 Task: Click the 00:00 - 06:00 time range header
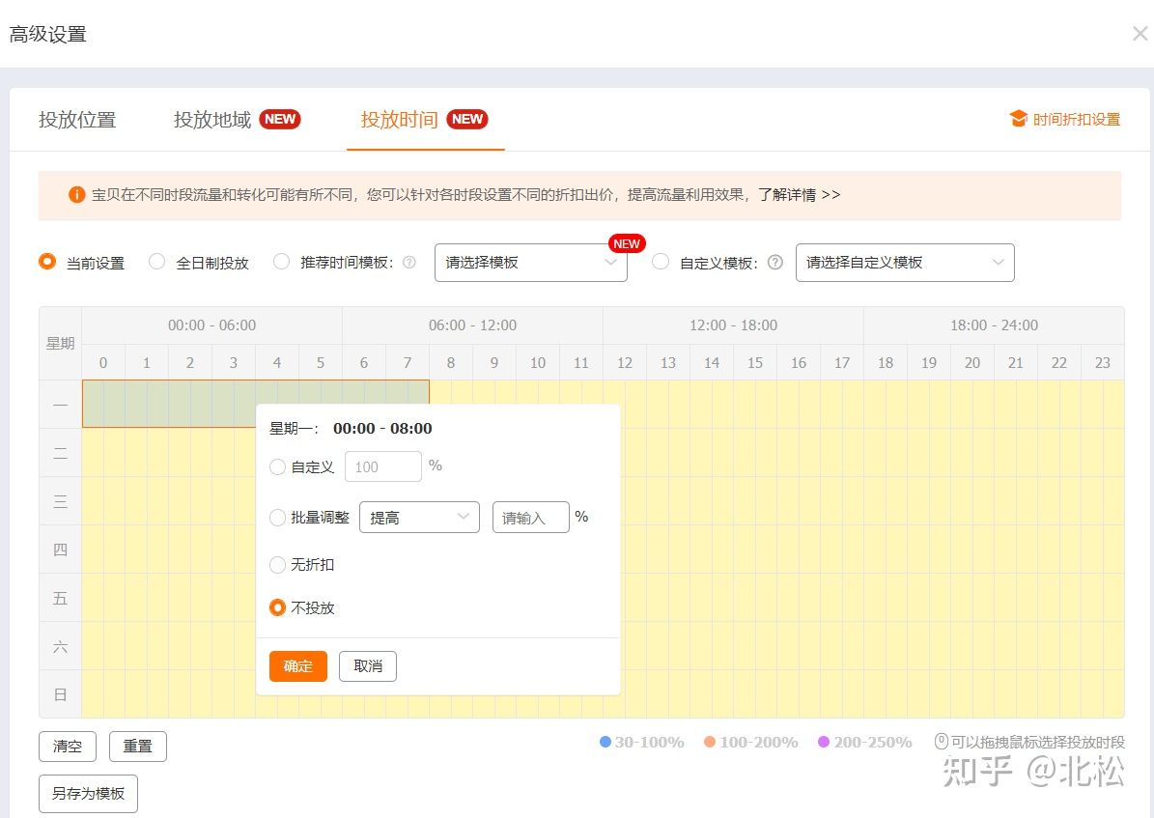pyautogui.click(x=211, y=325)
